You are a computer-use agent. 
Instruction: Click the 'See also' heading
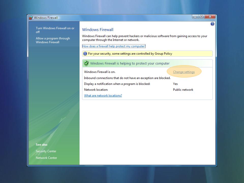(41, 145)
